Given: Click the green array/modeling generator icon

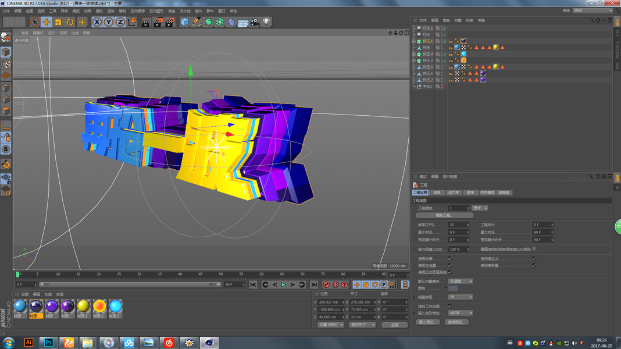Looking at the screenshot, I should 220,22.
